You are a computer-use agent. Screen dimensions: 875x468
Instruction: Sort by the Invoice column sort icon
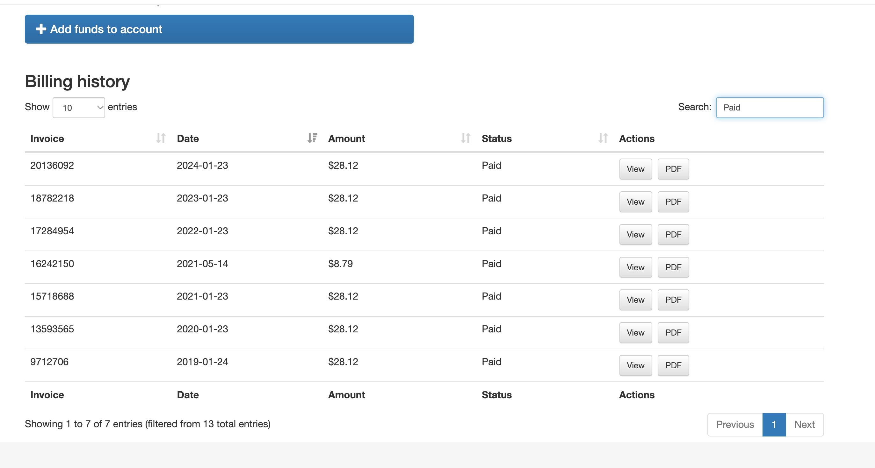tap(161, 138)
